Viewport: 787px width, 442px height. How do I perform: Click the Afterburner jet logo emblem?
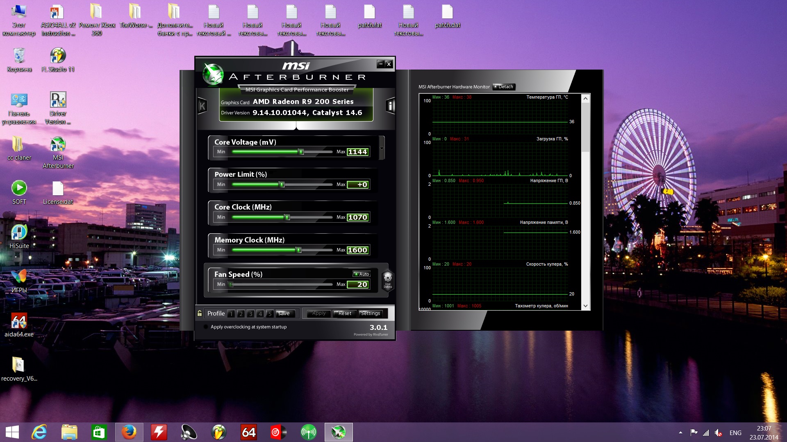tap(213, 74)
